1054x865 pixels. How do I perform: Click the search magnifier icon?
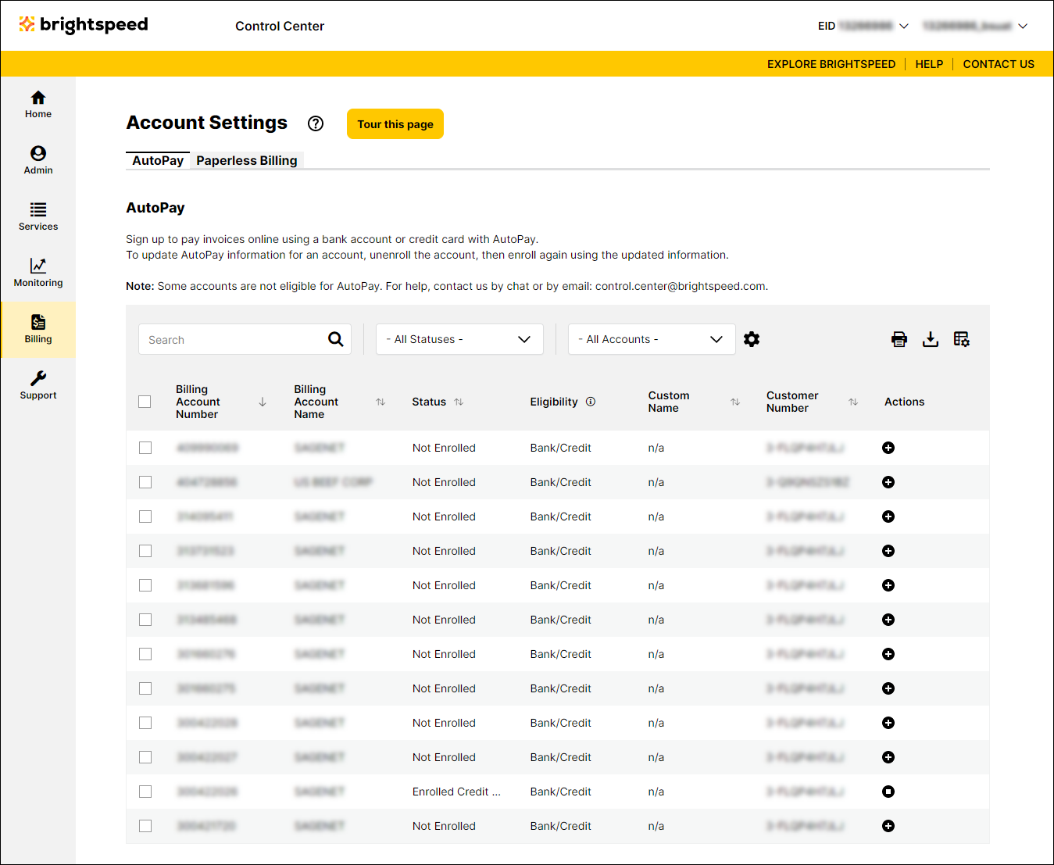336,339
